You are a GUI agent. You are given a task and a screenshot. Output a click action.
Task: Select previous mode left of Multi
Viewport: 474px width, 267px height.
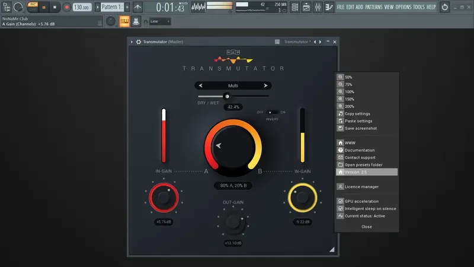click(x=200, y=85)
